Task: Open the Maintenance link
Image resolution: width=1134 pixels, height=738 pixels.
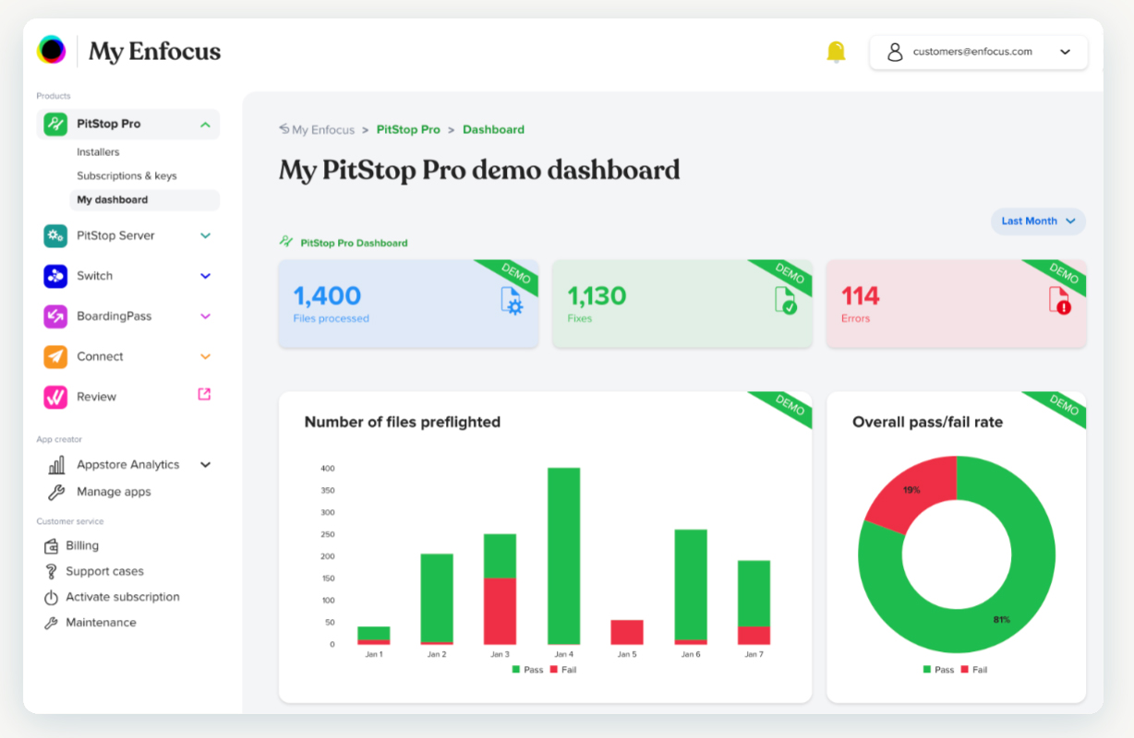Action: pos(101,623)
